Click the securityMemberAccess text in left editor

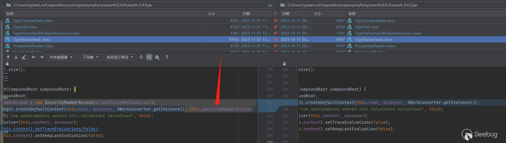point(226,109)
